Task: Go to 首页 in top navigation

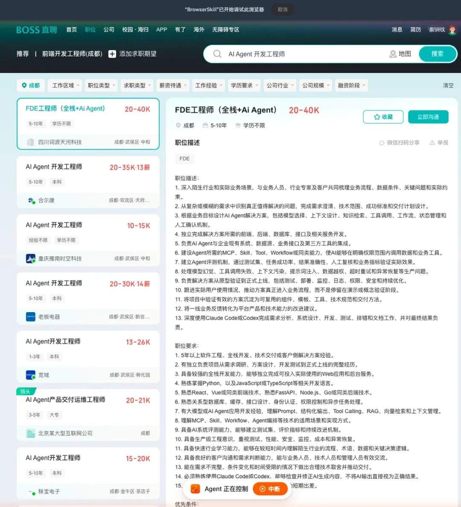Action: pos(72,30)
